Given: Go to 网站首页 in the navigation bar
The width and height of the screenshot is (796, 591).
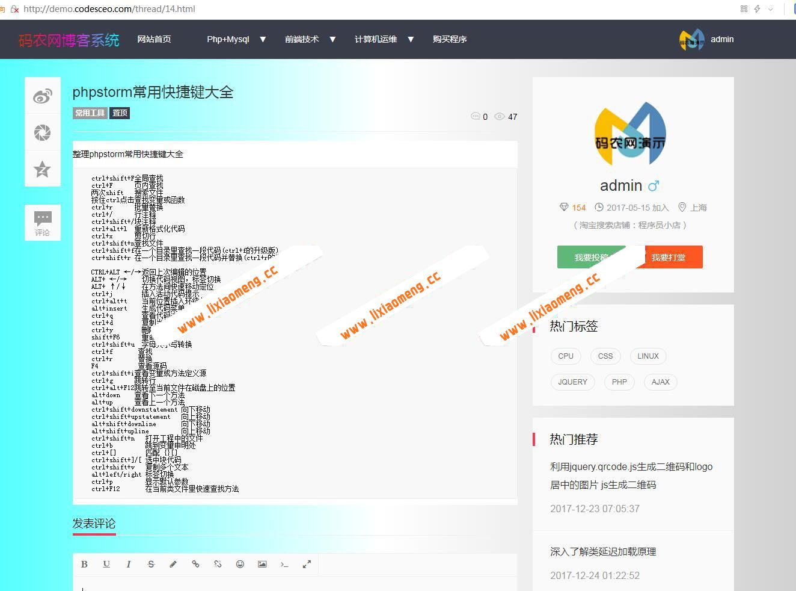Looking at the screenshot, I should tap(155, 39).
